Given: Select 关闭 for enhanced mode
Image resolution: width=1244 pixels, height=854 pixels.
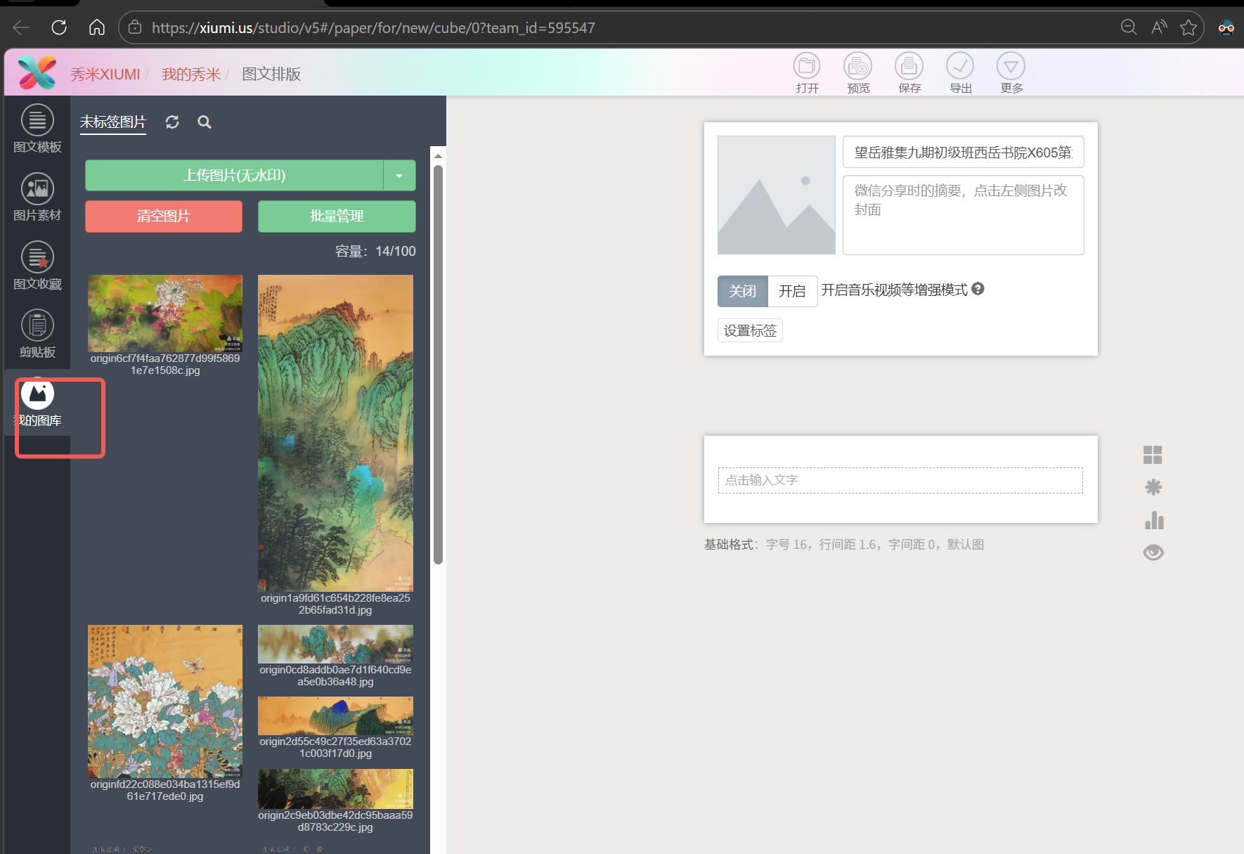Looking at the screenshot, I should click(743, 291).
